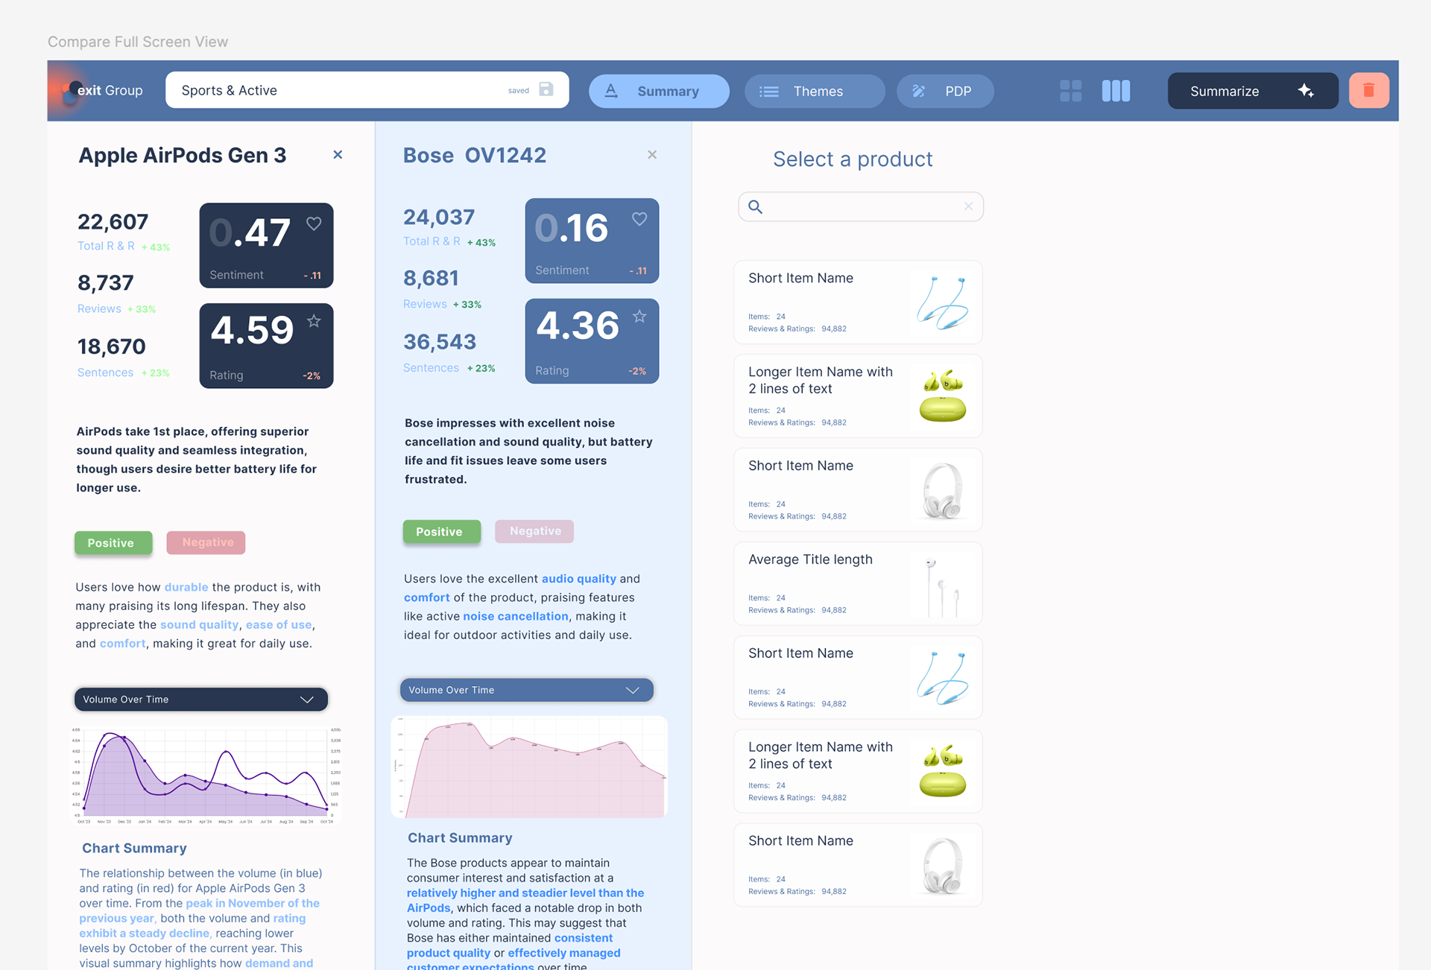Click the 24,037 Total R & R value
The width and height of the screenshot is (1431, 970).
[x=439, y=217]
